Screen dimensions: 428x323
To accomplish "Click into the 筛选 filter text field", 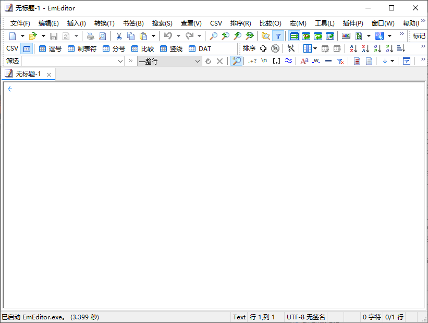I will point(69,61).
